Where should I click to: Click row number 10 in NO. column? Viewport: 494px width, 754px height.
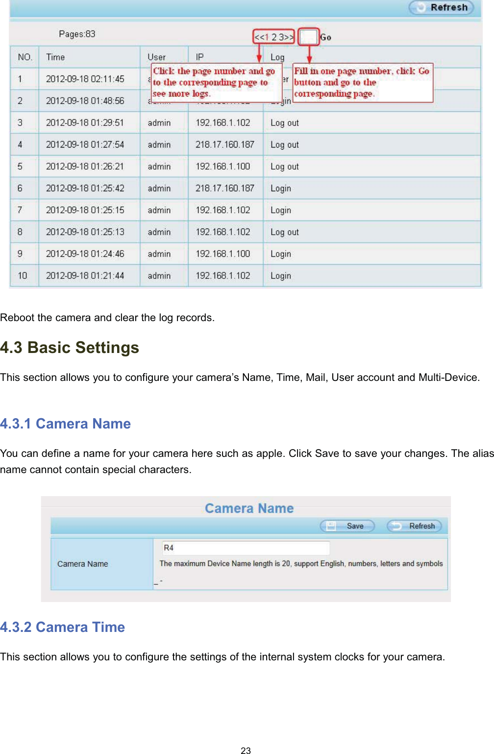pos(23,276)
